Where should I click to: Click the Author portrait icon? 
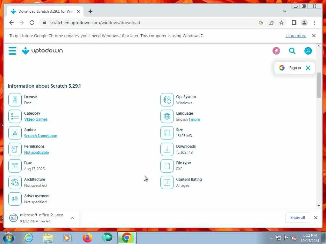pos(15,133)
